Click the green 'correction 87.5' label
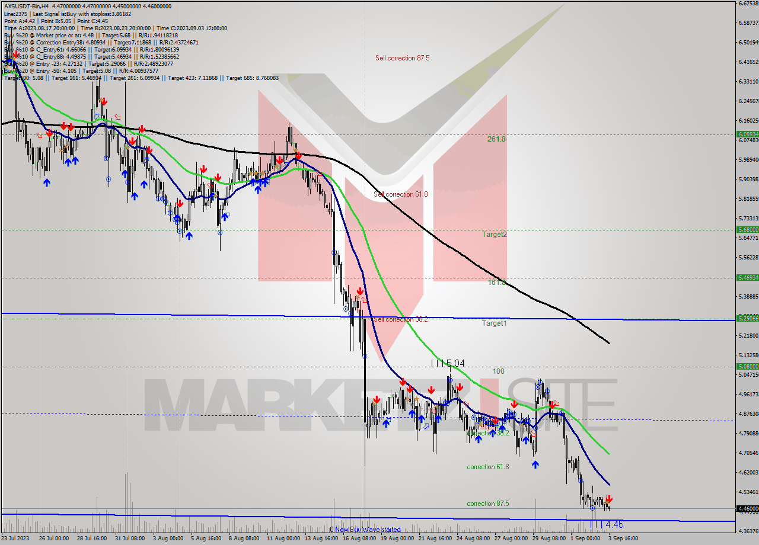 click(x=487, y=504)
